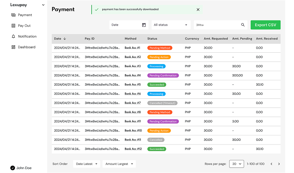Go to previous page arrow
This screenshot has height=173, width=294.
(x=271, y=164)
